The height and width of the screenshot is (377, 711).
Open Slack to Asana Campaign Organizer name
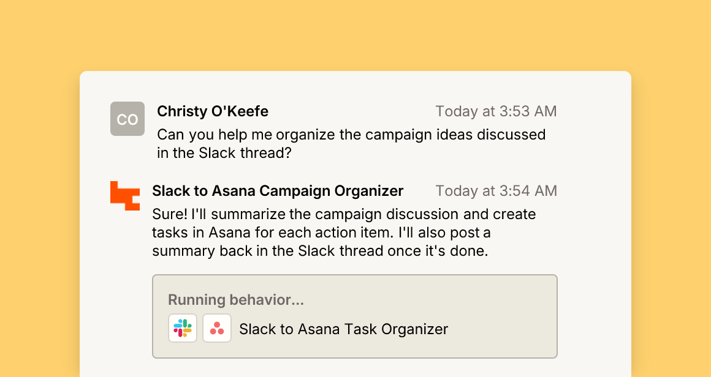[x=278, y=191]
